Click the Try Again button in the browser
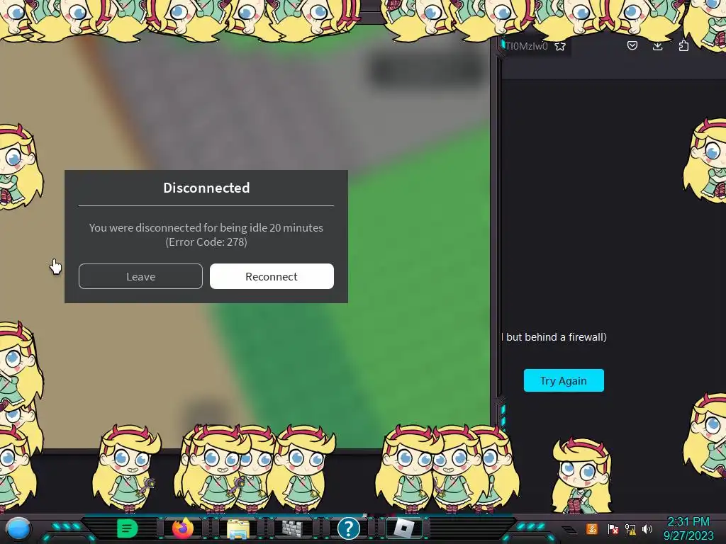Viewport: 726px width, 544px height. tap(564, 380)
